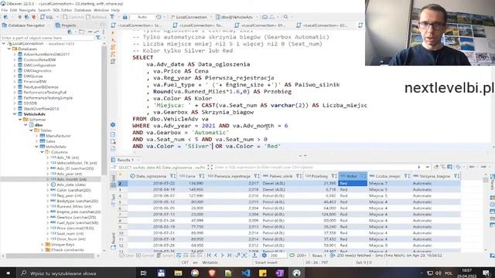Open the results filter history dropdown arrow

coord(427,168)
